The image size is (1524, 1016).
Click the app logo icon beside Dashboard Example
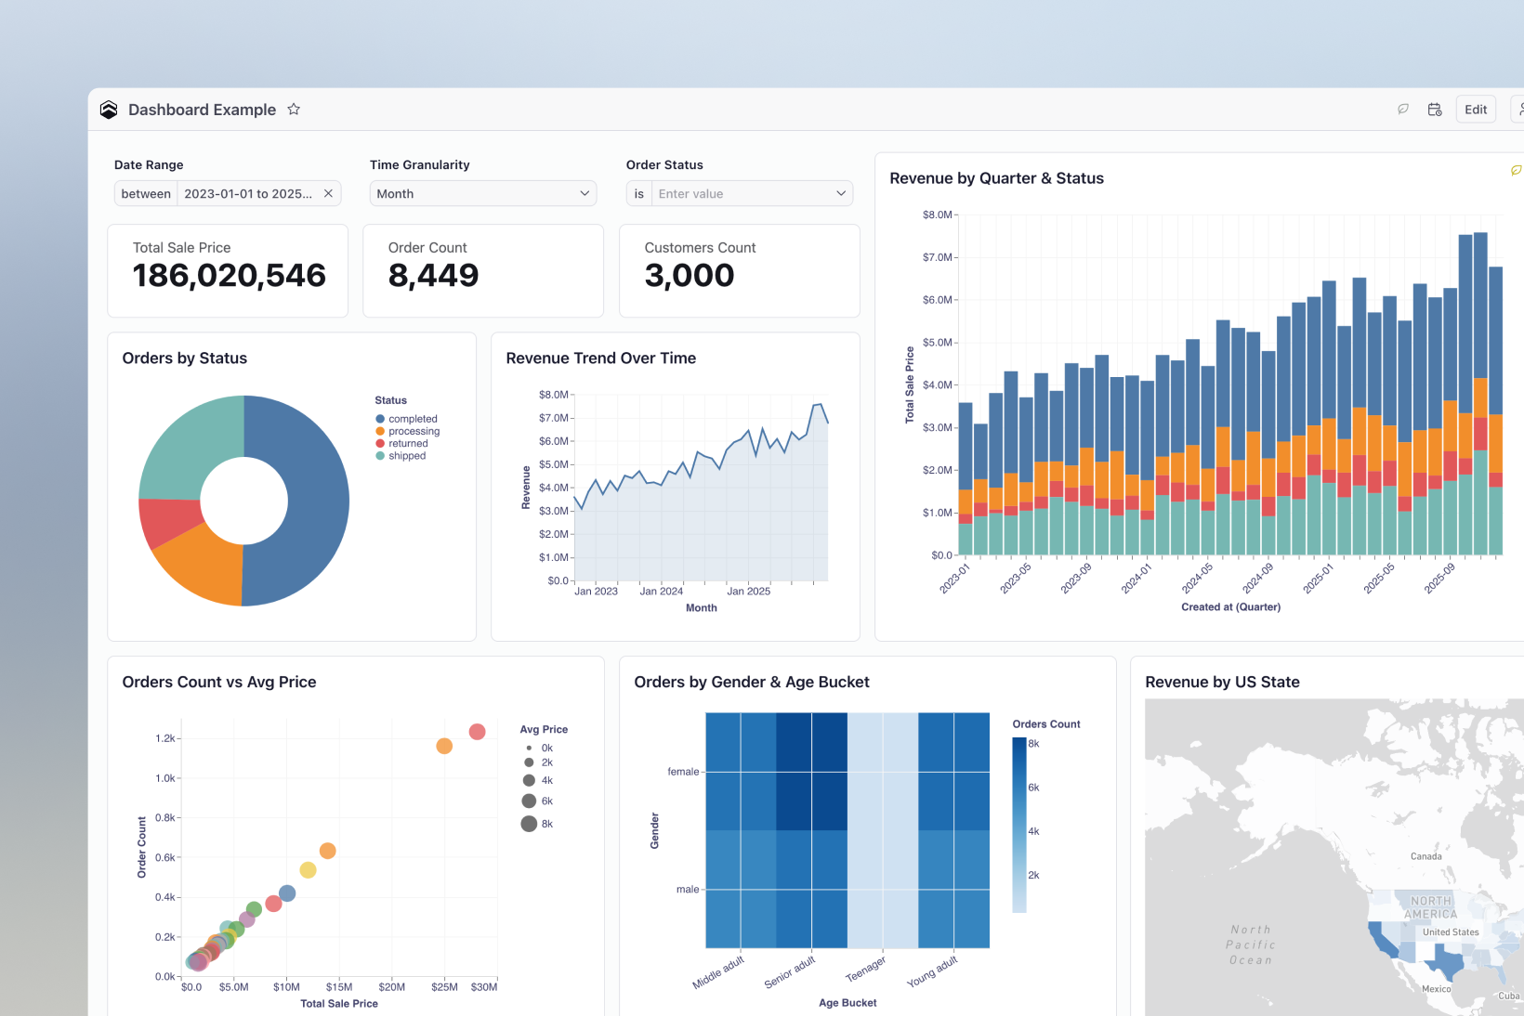point(109,110)
